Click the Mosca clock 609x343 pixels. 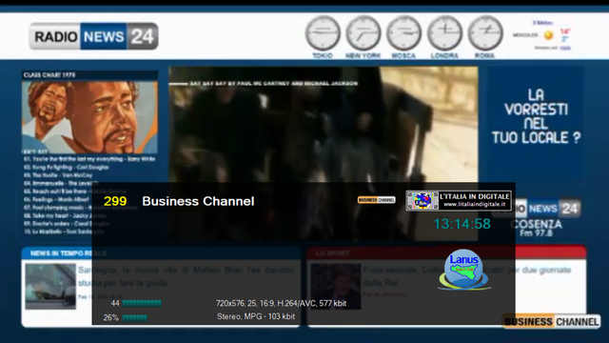tap(403, 33)
